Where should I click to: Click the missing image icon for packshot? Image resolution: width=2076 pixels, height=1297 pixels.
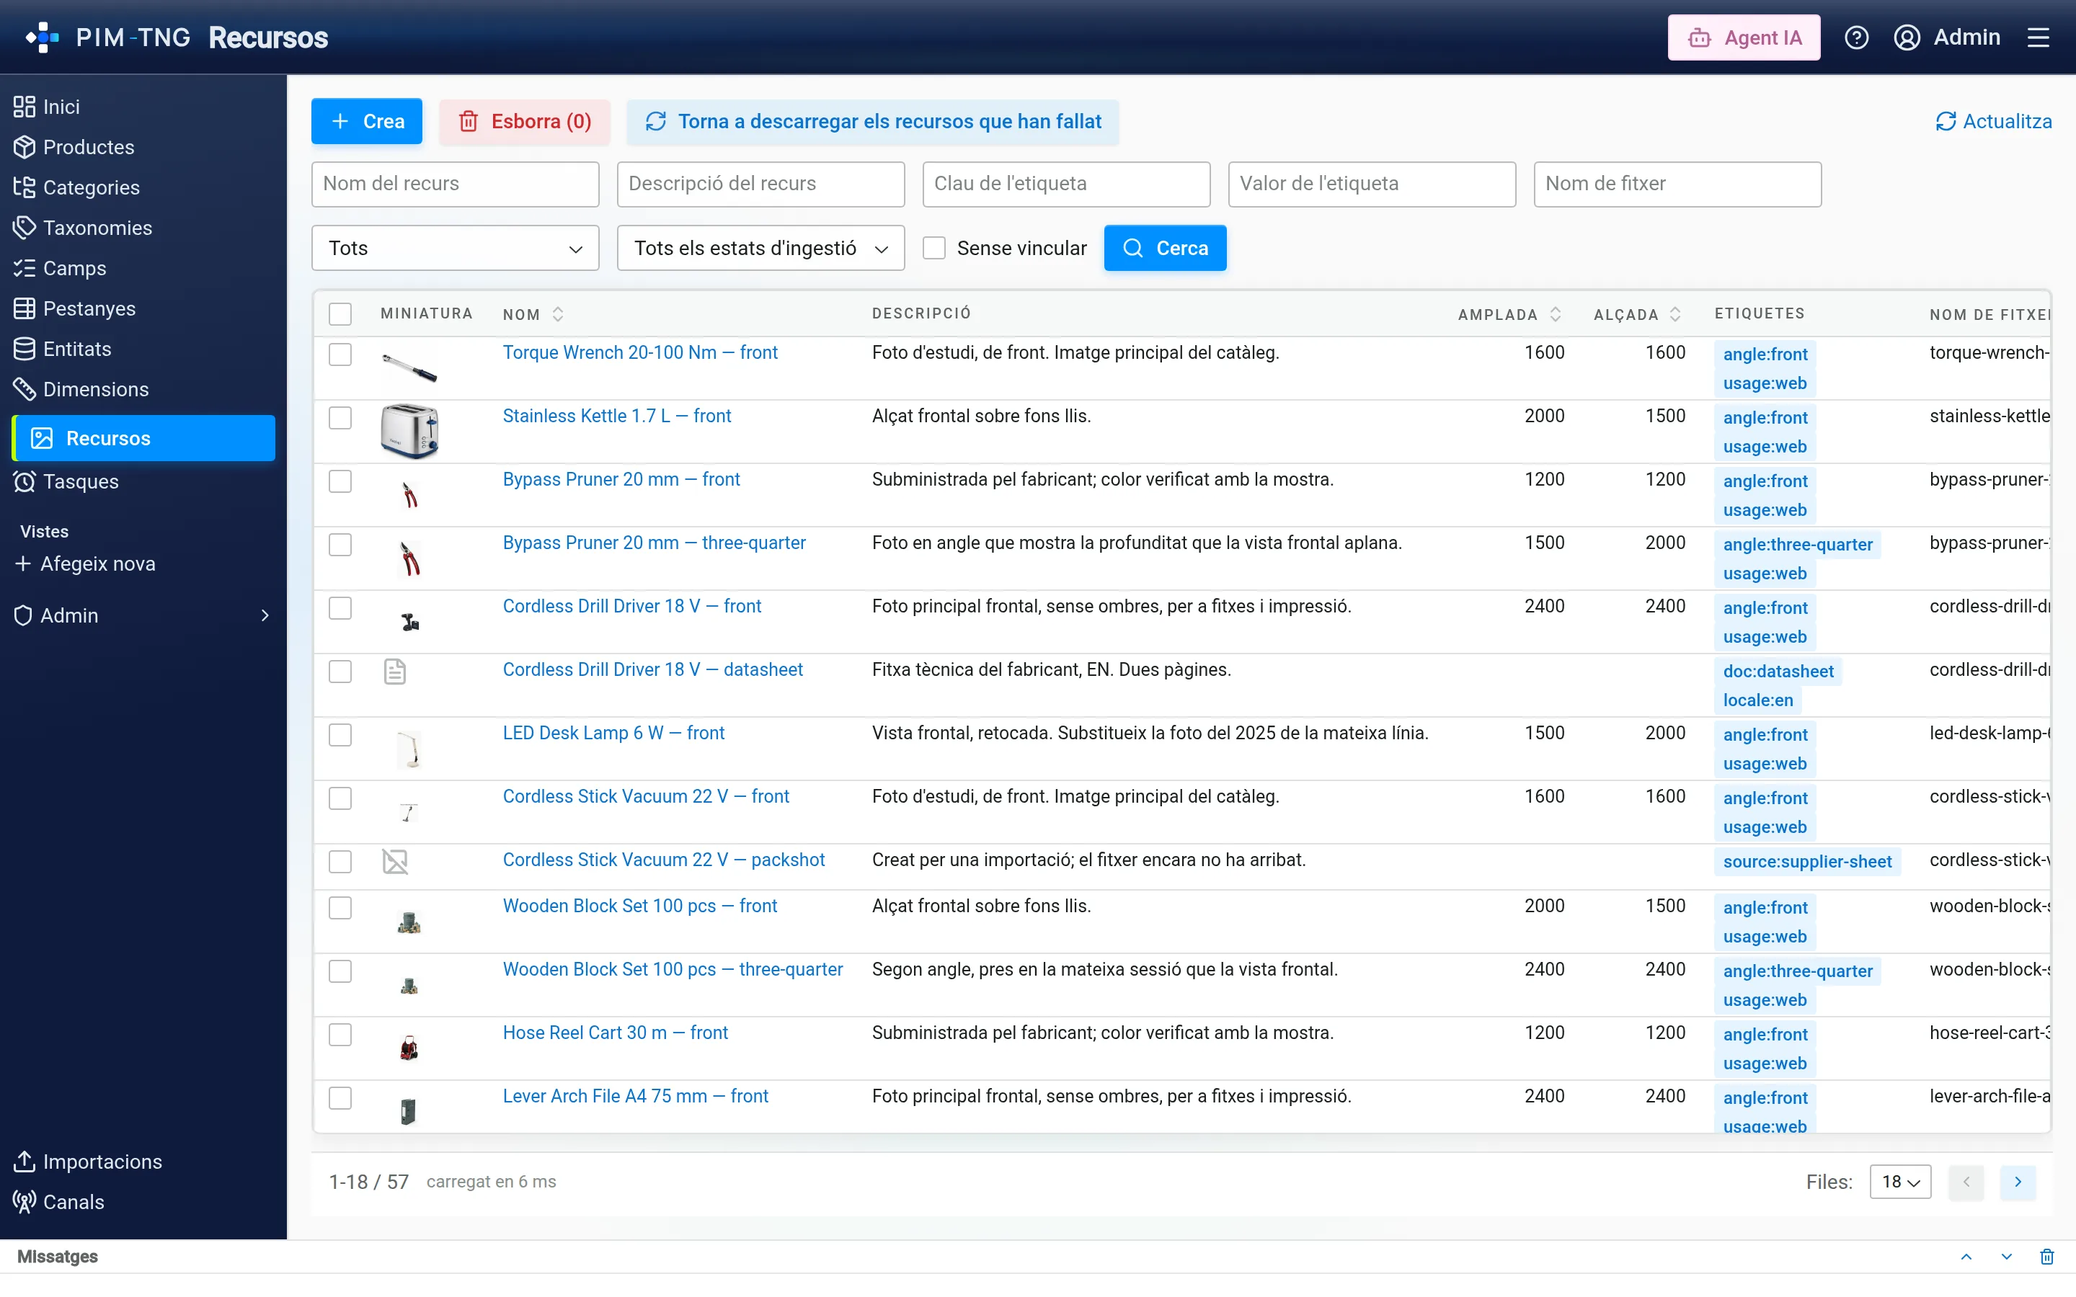[x=394, y=861]
